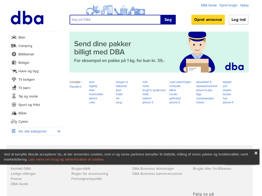Open the Til boligen category
The image size is (262, 196).
(27, 80)
